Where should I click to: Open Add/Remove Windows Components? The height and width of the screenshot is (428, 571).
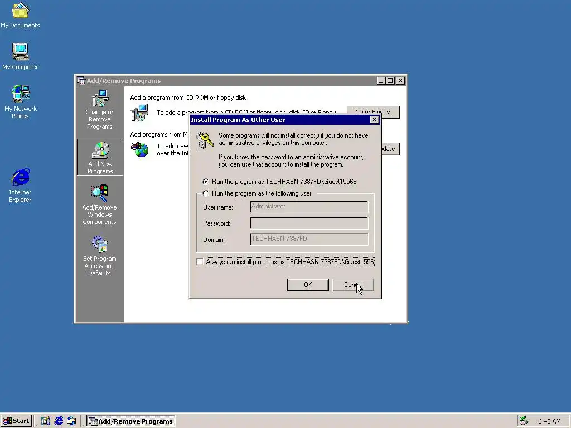pyautogui.click(x=99, y=205)
